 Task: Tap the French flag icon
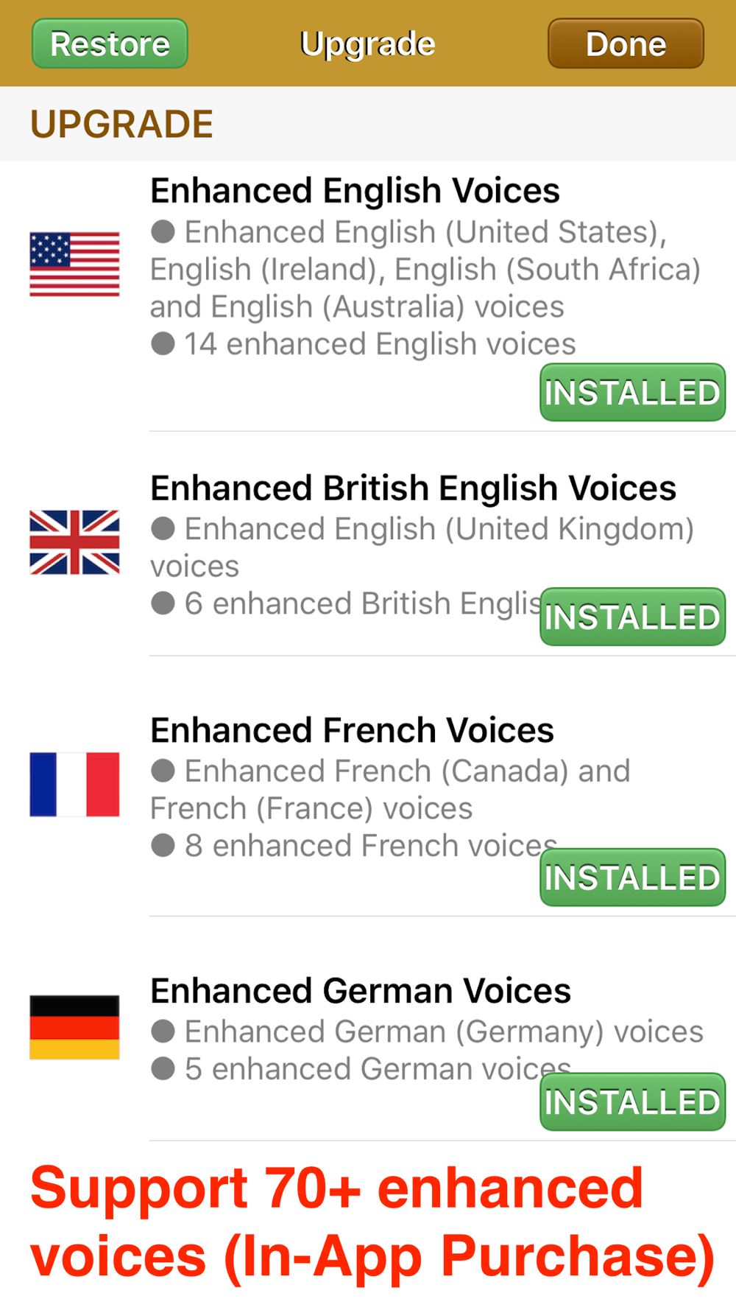[74, 785]
